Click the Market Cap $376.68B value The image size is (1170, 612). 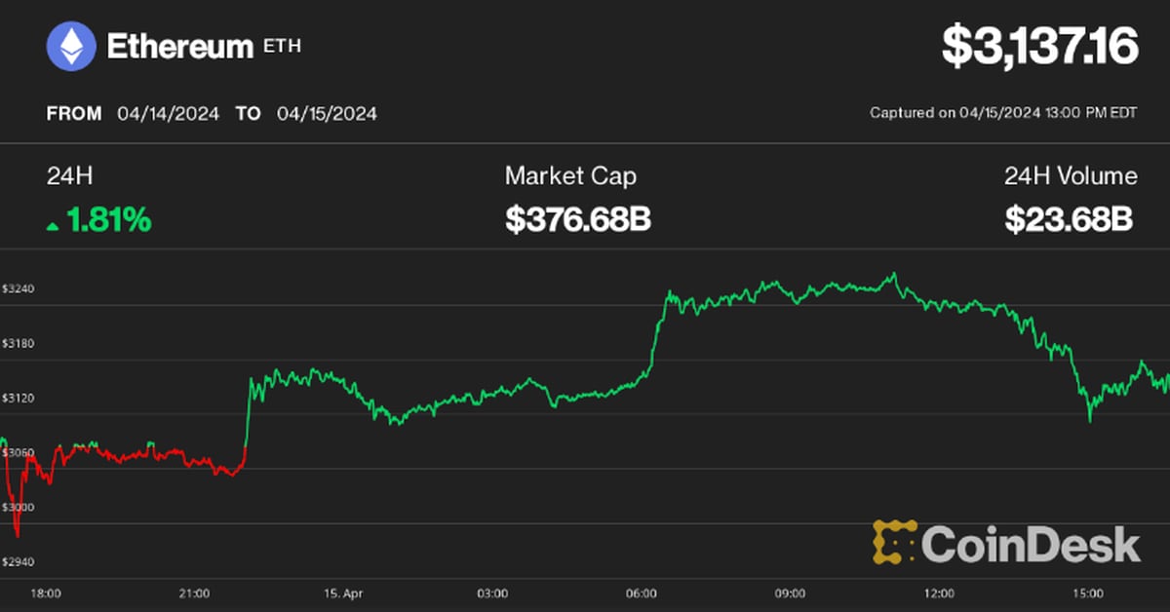coord(577,220)
